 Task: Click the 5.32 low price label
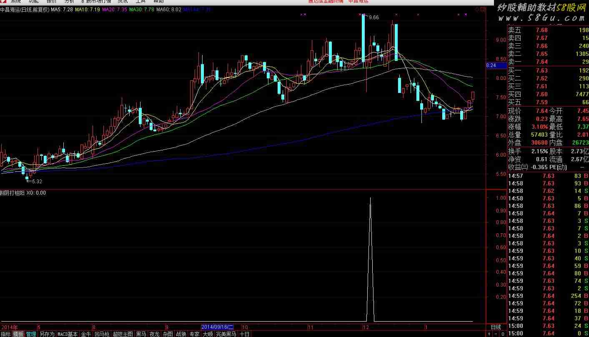37,181
